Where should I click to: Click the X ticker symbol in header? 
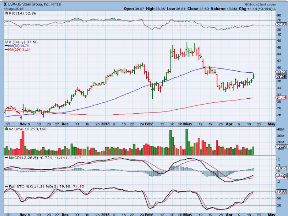coord(5,4)
